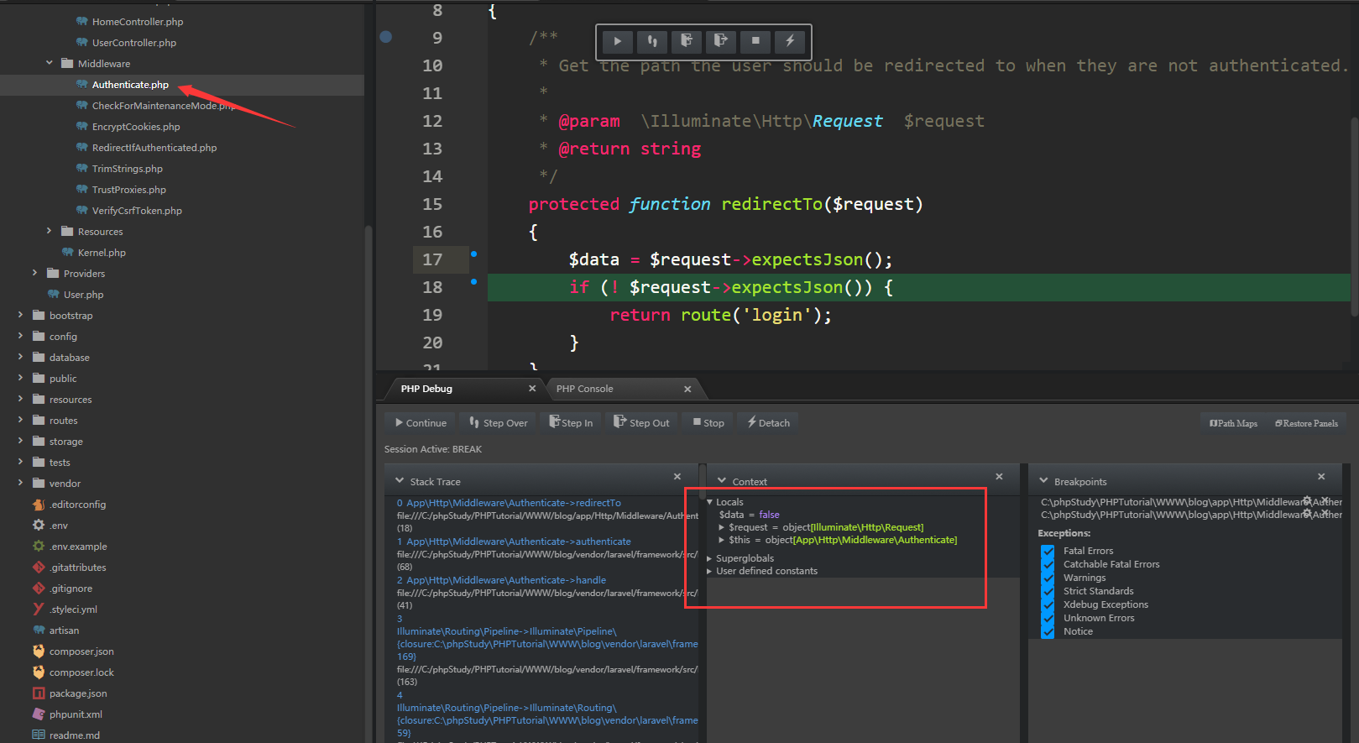Click the floating Detach lightning icon

[790, 40]
